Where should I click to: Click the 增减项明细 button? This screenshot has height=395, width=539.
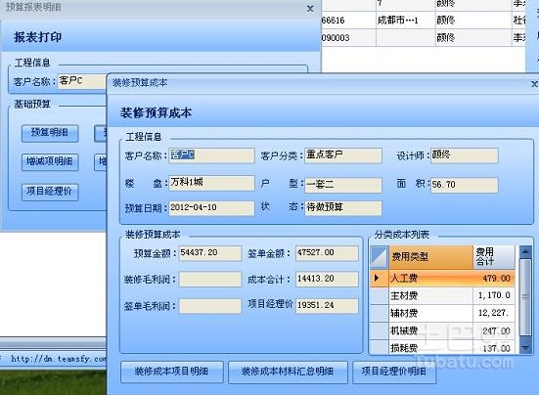click(x=50, y=161)
